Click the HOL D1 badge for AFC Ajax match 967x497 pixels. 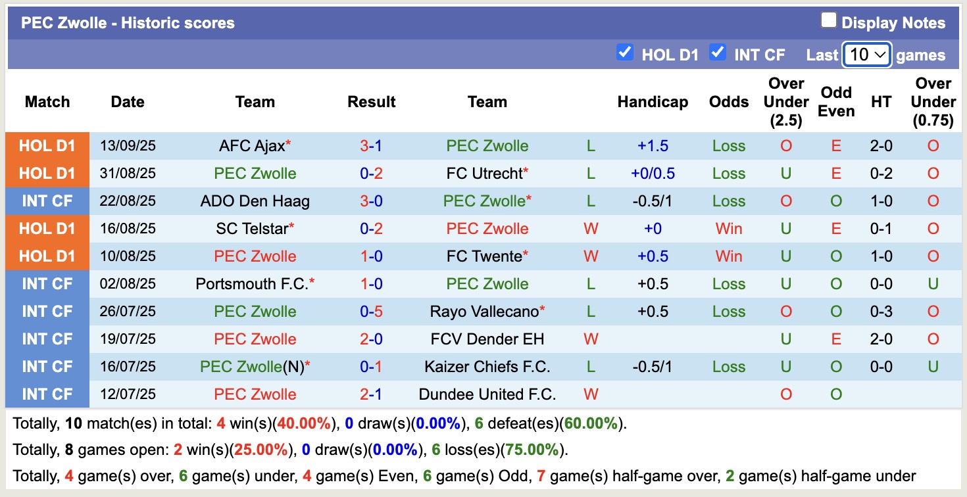(x=47, y=146)
